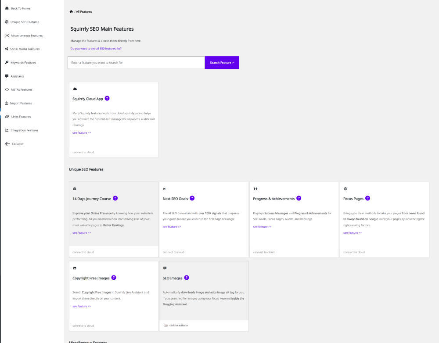Click the Assistants chat bubble icon

[7, 76]
